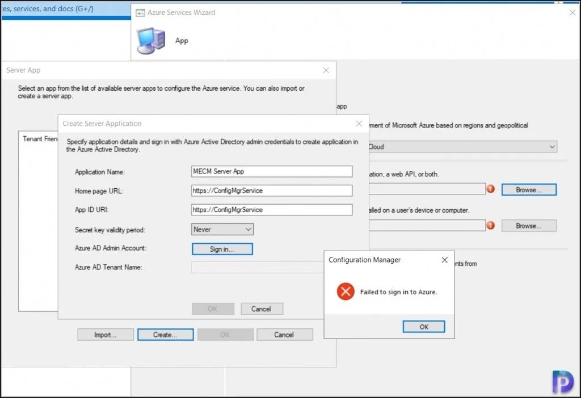Click Import... in the Server App dialog
581x398 pixels.
pyautogui.click(x=105, y=335)
